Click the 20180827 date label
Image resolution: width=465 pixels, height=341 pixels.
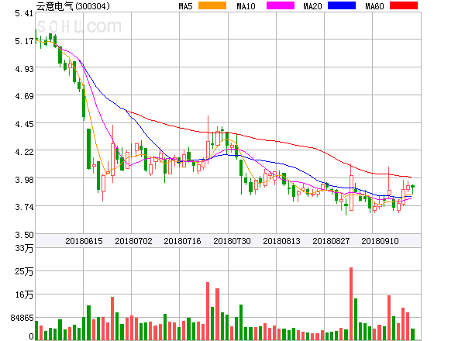point(331,241)
